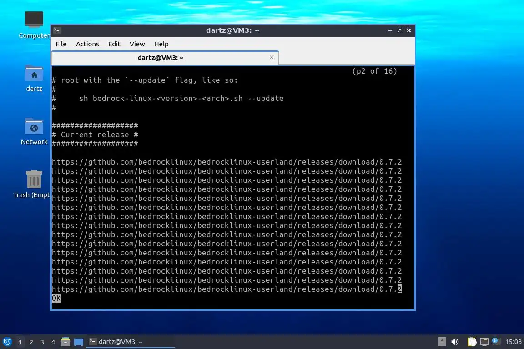The width and height of the screenshot is (524, 349).
Task: Switch to workspace 1
Action: click(20, 342)
